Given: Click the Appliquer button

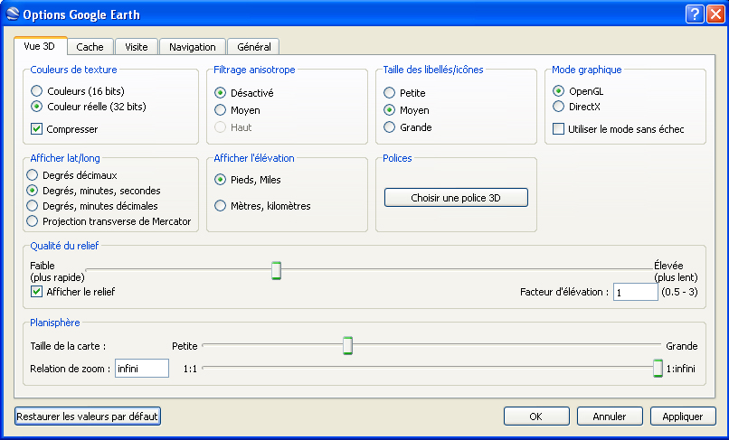Looking at the screenshot, I should [x=683, y=417].
